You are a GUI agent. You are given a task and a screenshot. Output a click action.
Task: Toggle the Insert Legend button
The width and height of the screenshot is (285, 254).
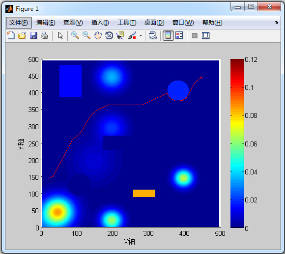pos(179,35)
